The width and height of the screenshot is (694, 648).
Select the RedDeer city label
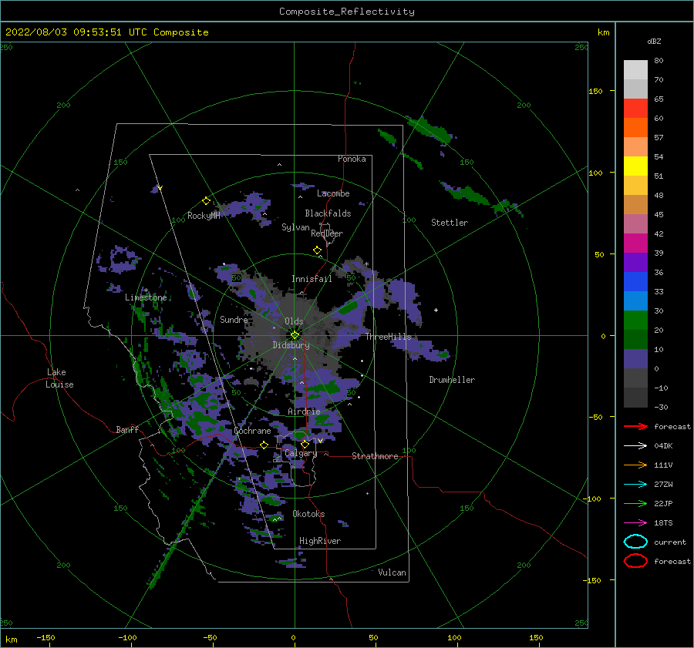pos(327,233)
